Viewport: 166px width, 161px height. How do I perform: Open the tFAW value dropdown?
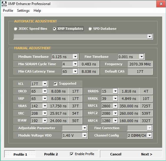[45, 121]
